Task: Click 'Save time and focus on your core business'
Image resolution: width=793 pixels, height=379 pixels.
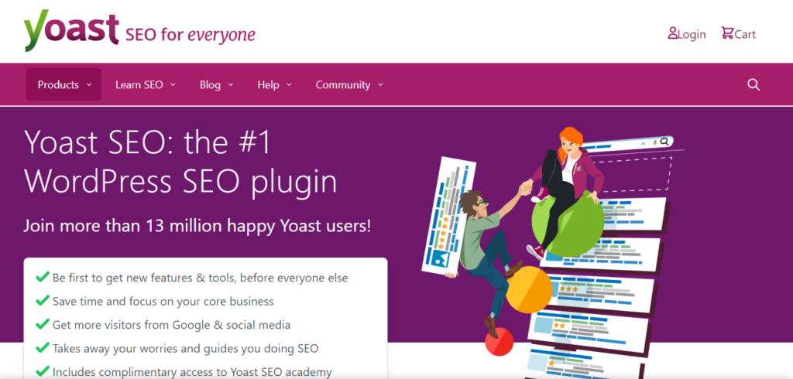Action: click(x=163, y=301)
